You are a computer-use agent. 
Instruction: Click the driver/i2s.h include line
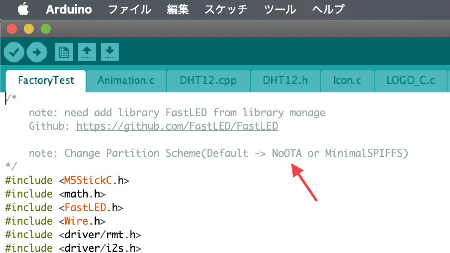tap(73, 247)
